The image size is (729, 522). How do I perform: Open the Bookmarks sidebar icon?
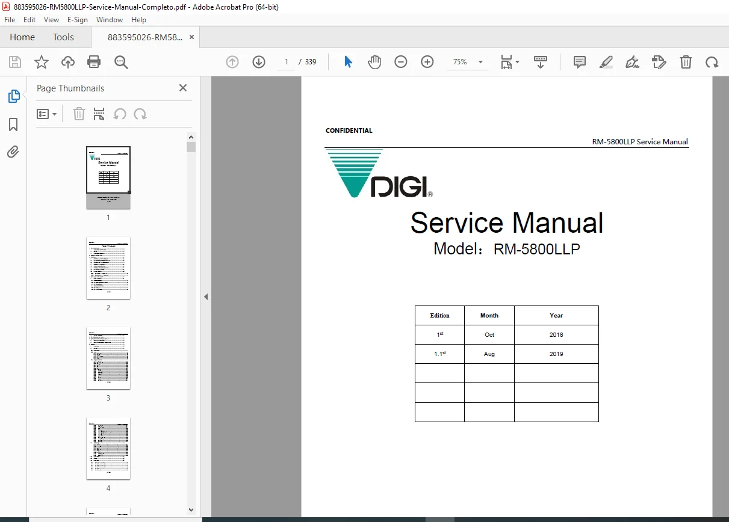click(13, 124)
